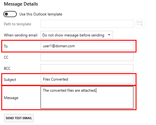Open the When sending email dropdown
Image resolution: width=156 pixels, height=125 pixels.
(x=77, y=35)
